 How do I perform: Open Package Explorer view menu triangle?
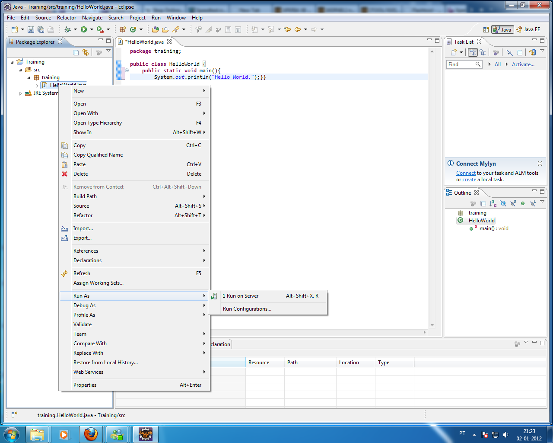(x=108, y=51)
